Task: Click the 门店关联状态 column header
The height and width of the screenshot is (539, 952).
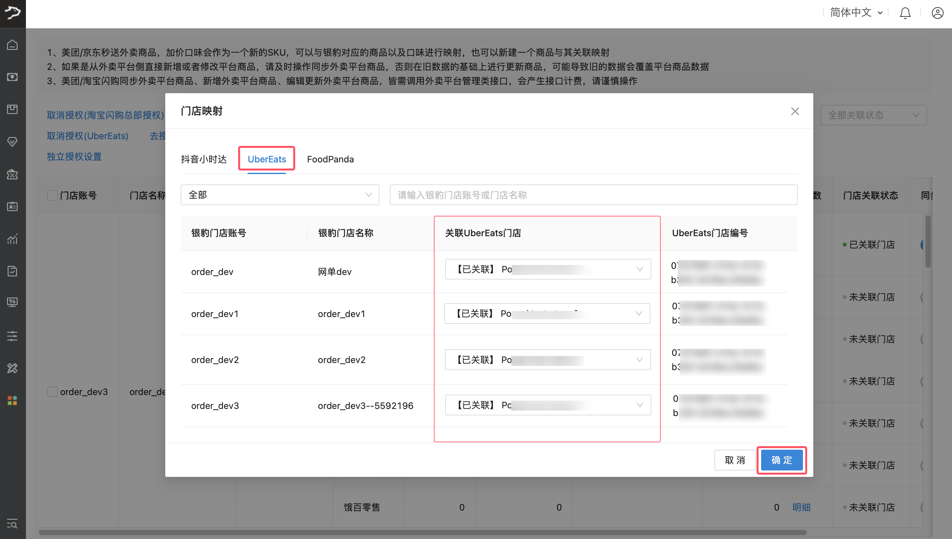Action: click(870, 195)
